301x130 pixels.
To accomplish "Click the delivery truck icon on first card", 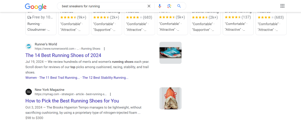I will [x=29, y=17].
